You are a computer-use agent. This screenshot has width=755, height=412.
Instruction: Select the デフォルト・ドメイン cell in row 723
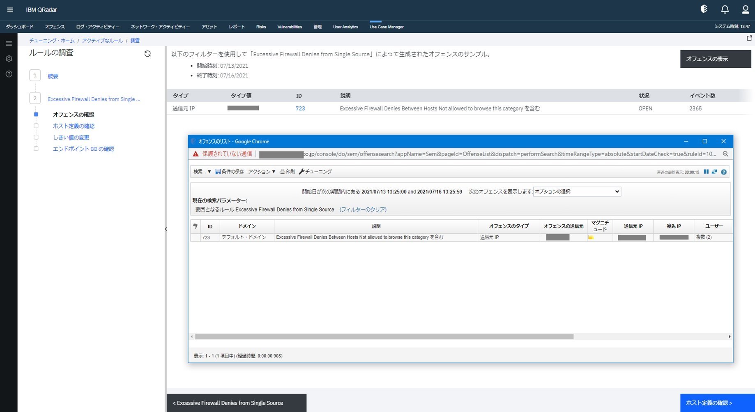tap(247, 237)
